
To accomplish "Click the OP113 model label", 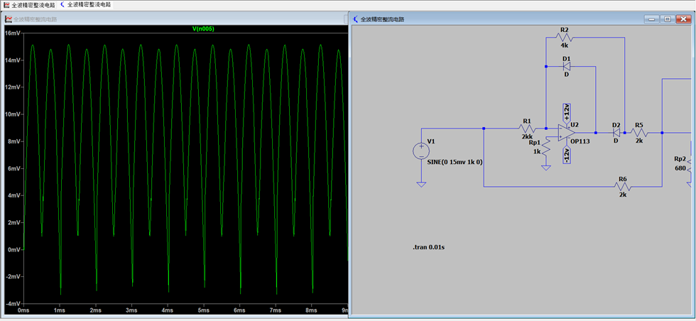I will tap(580, 142).
